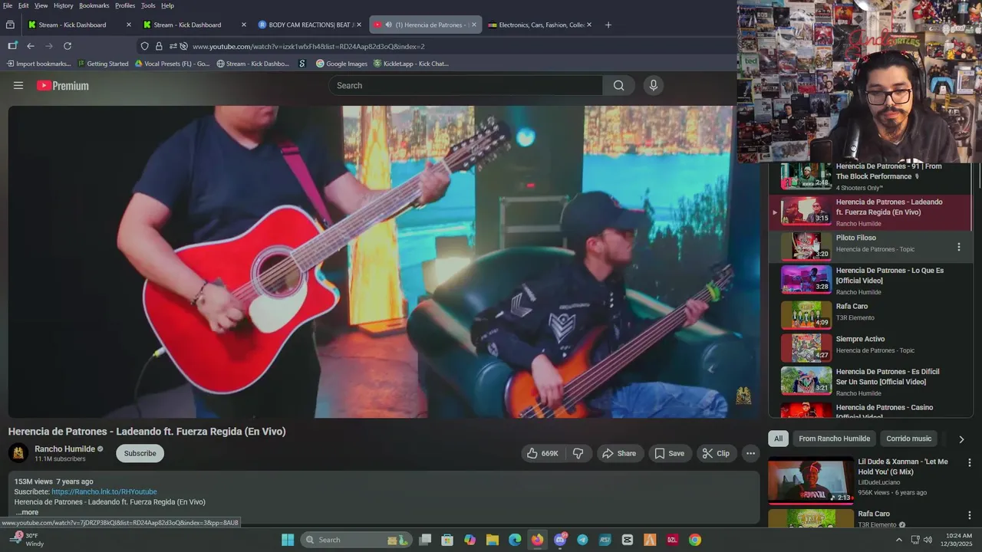Expand video description with ...more
The height and width of the screenshot is (552, 982).
27,512
